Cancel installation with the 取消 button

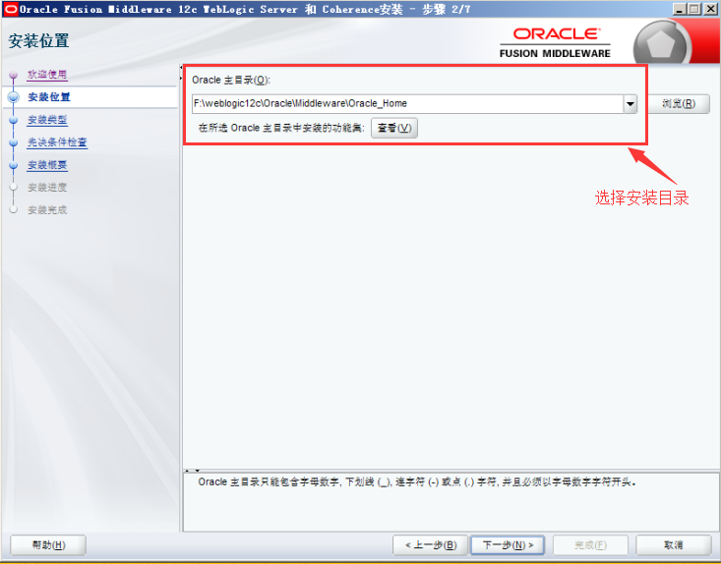tap(673, 544)
